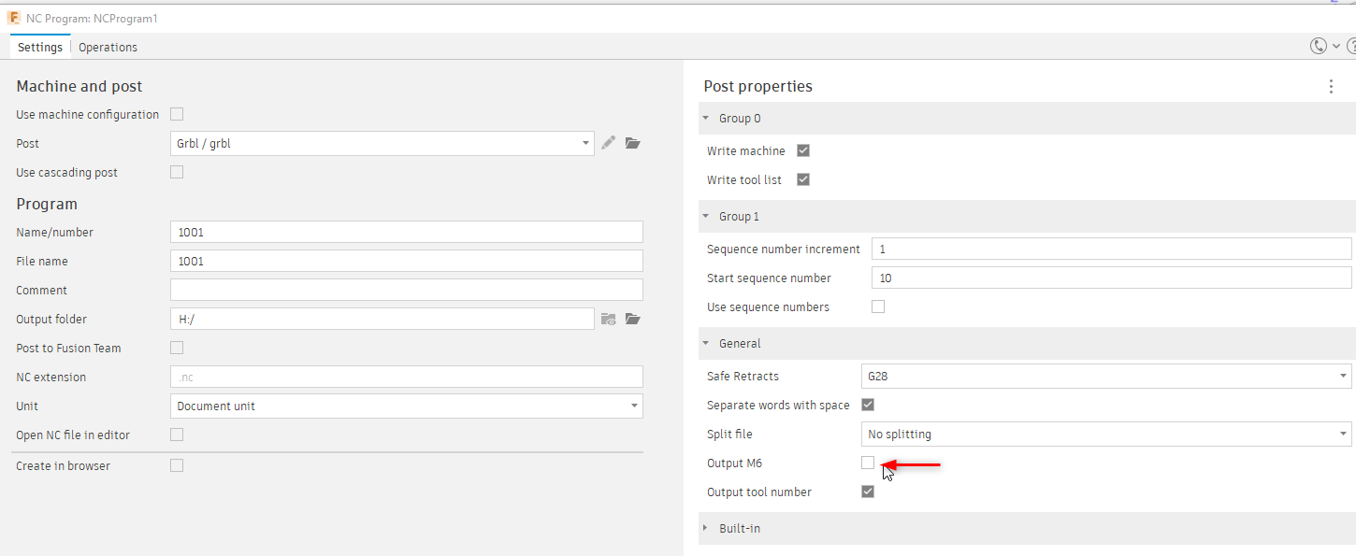Click the Start sequence number field
This screenshot has width=1356, height=556.
(1111, 278)
